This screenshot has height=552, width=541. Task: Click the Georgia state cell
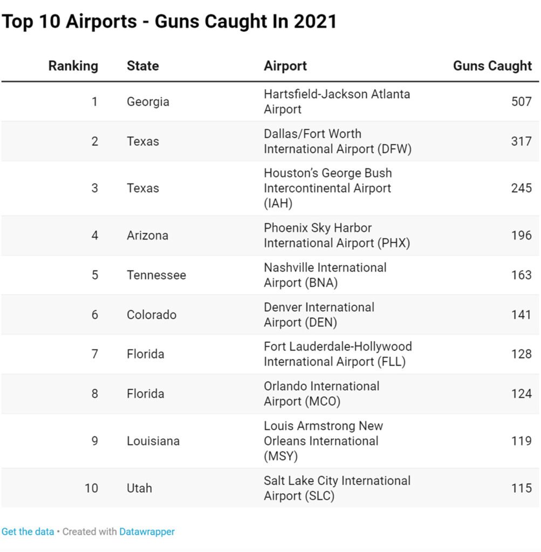148,101
